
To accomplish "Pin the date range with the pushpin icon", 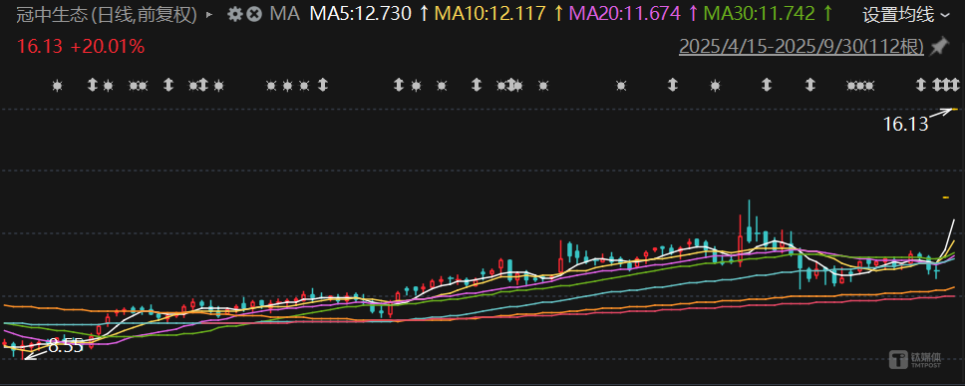I will (939, 47).
